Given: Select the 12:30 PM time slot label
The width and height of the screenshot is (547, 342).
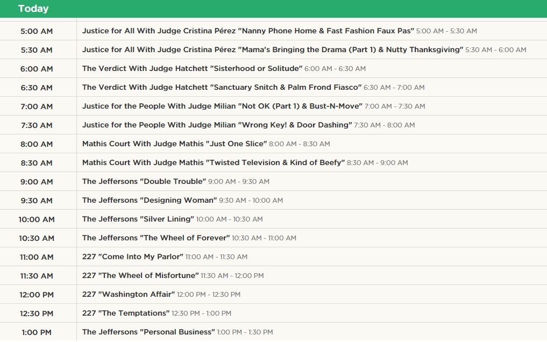Looking at the screenshot, I should click(x=37, y=313).
